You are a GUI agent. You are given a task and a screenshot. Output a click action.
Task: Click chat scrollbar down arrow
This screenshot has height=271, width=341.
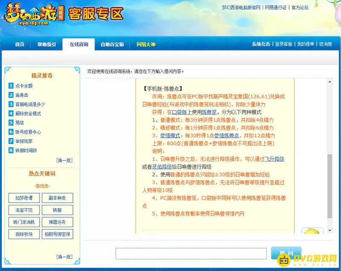point(329,231)
